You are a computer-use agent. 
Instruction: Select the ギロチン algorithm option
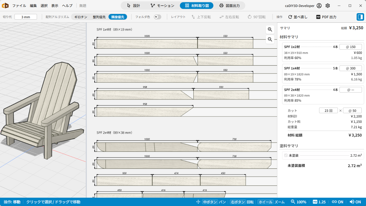coord(81,17)
